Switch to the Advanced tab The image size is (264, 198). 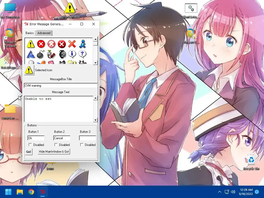44,33
